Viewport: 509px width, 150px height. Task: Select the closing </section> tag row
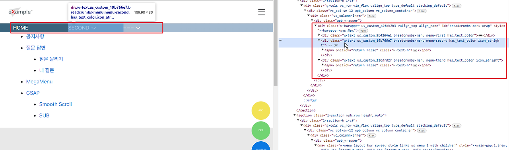click(x=306, y=110)
